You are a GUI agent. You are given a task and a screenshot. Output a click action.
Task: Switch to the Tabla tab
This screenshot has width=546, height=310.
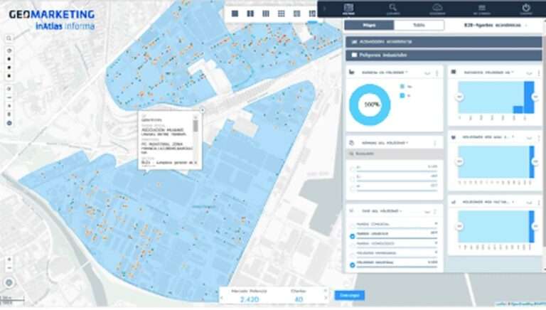point(419,25)
